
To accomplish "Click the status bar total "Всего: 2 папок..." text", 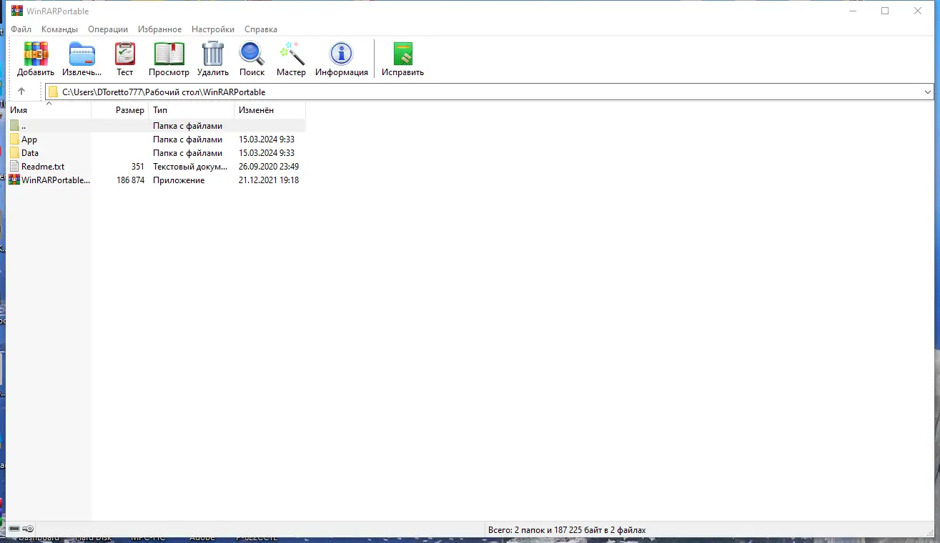I will coord(567,530).
